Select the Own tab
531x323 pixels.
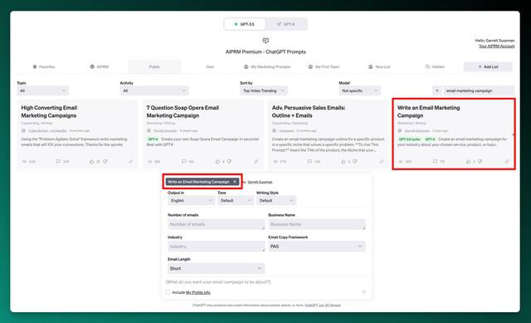[x=210, y=66]
